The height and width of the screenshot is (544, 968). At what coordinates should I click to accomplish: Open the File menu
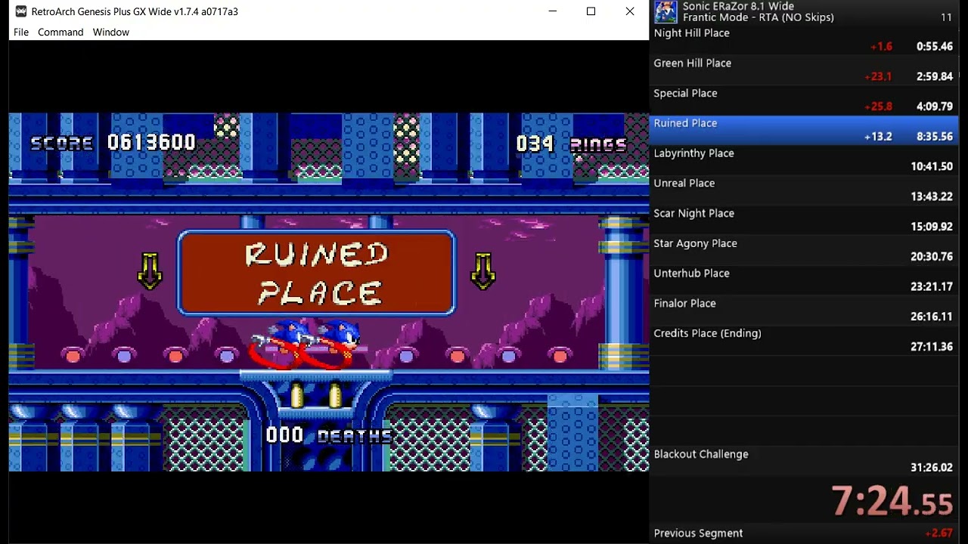(x=21, y=32)
